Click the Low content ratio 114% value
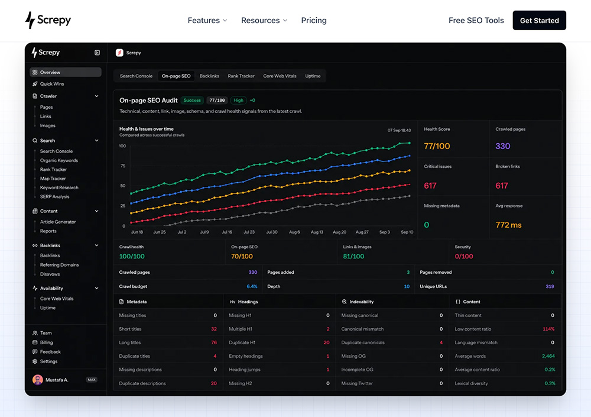The image size is (591, 417). 548,329
